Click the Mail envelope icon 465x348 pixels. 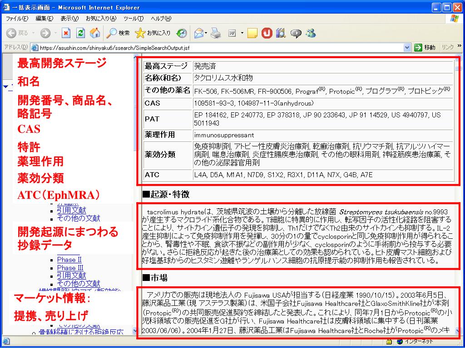pyautogui.click(x=199, y=33)
